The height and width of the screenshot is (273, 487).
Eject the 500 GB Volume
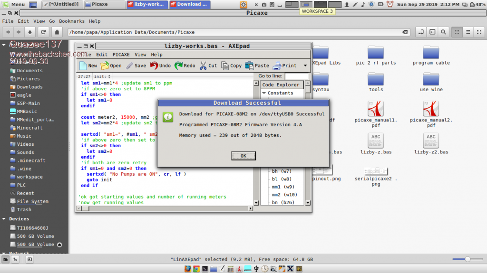[x=59, y=245]
